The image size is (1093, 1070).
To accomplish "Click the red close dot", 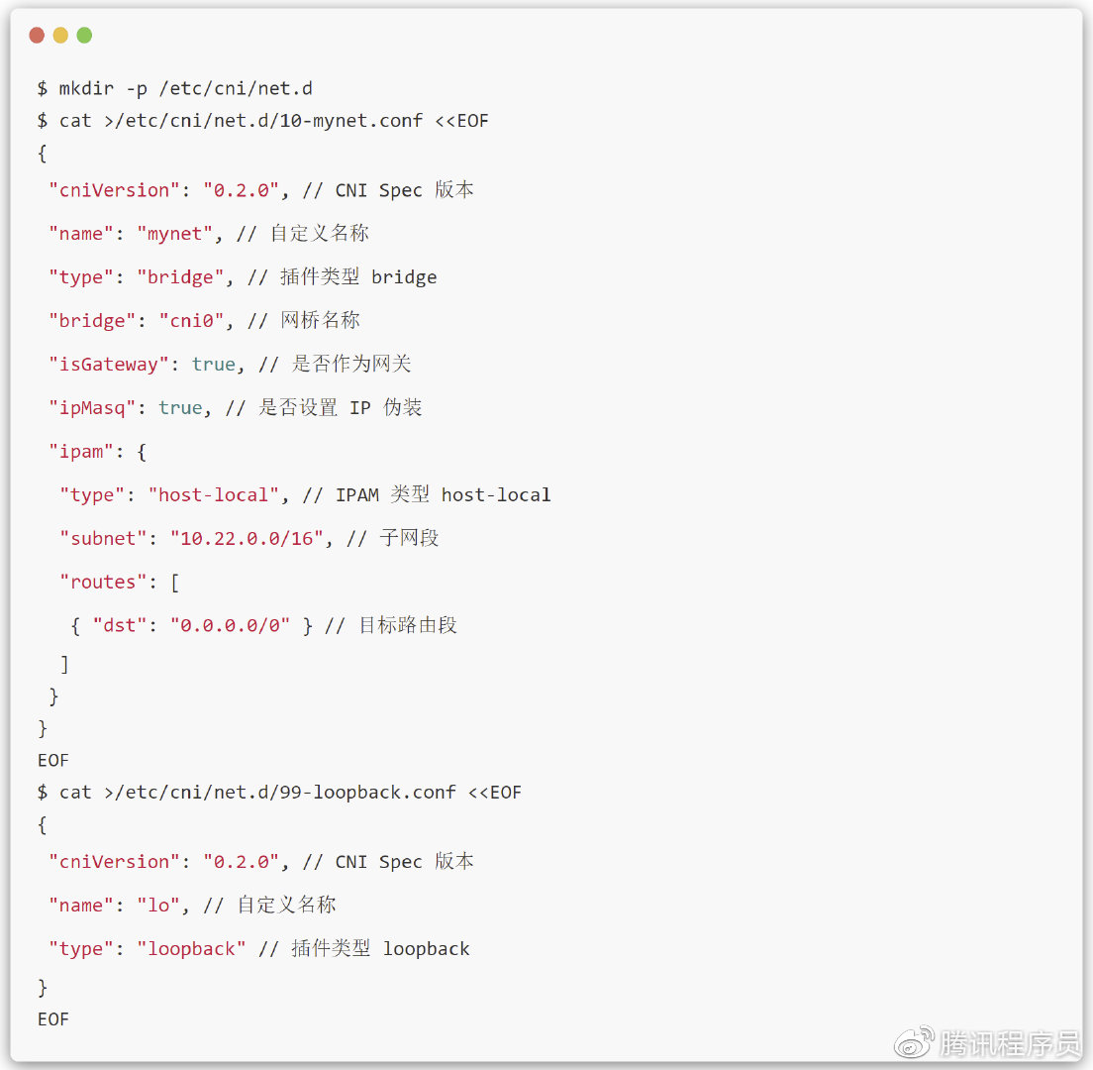I will click(37, 35).
